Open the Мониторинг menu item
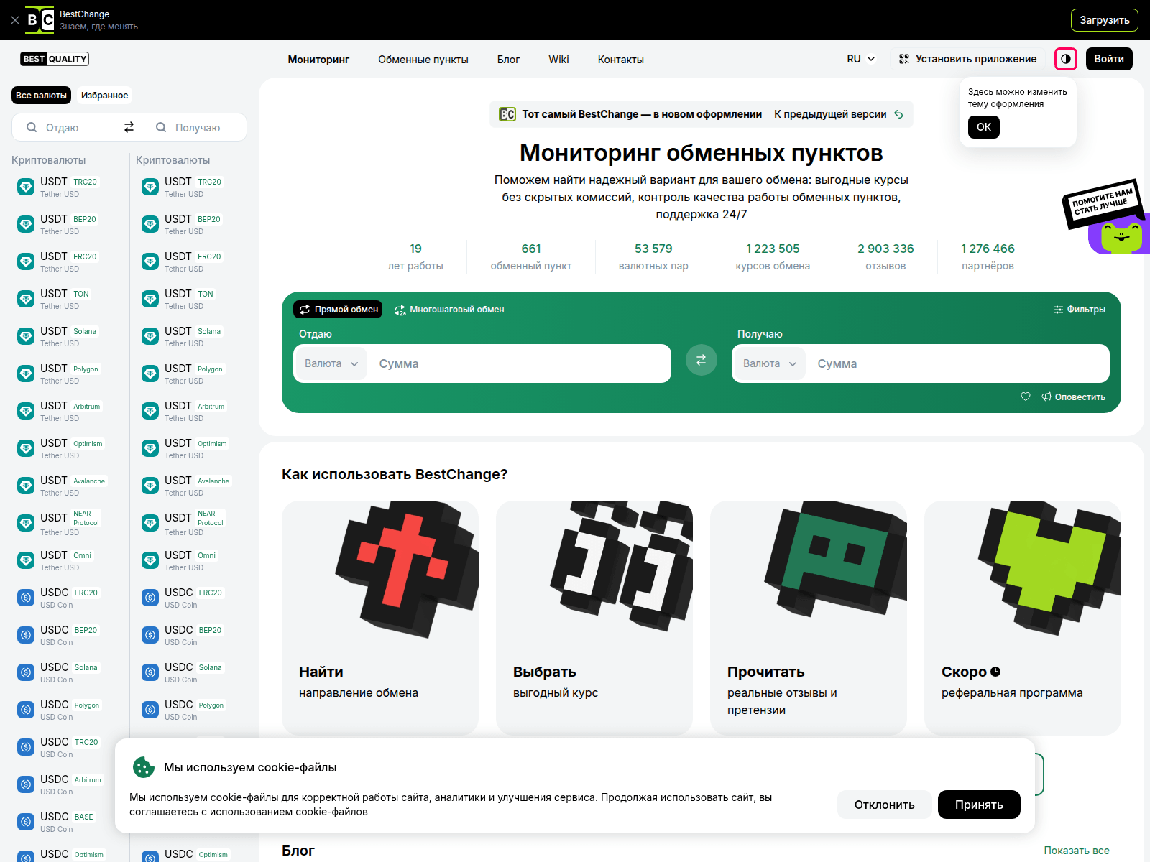The height and width of the screenshot is (862, 1150). (x=318, y=60)
